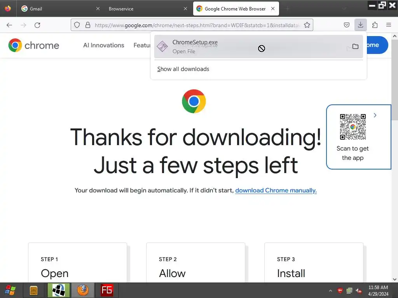Open the file cabinet taskbar app
Screen dimensions: 398x298
click(x=33, y=290)
